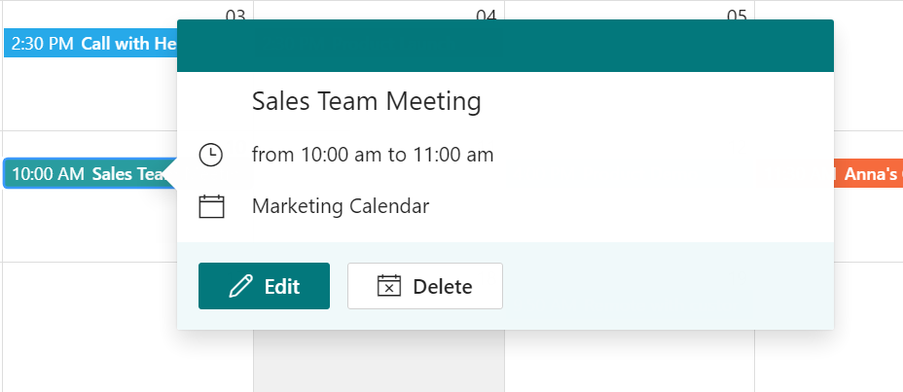Open the orange Anna's event
This screenshot has width=903, height=392.
pyautogui.click(x=868, y=173)
